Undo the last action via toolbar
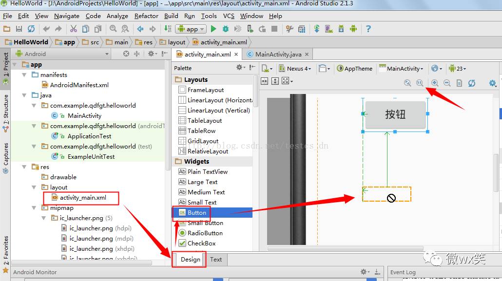502x281 pixels. [x=46, y=29]
